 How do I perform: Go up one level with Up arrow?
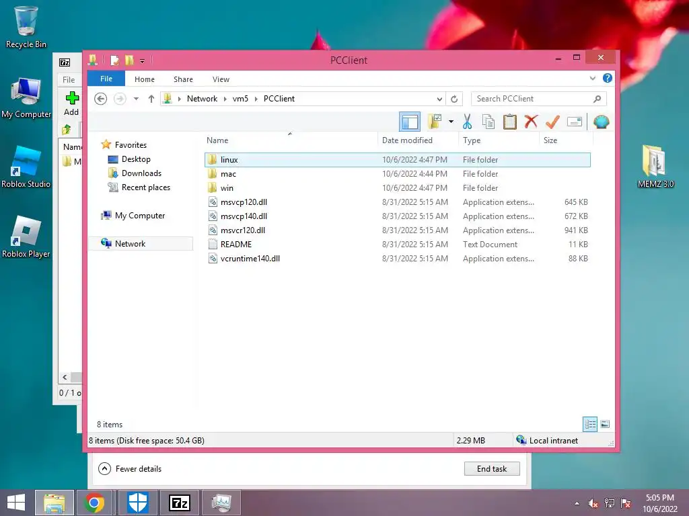[151, 99]
